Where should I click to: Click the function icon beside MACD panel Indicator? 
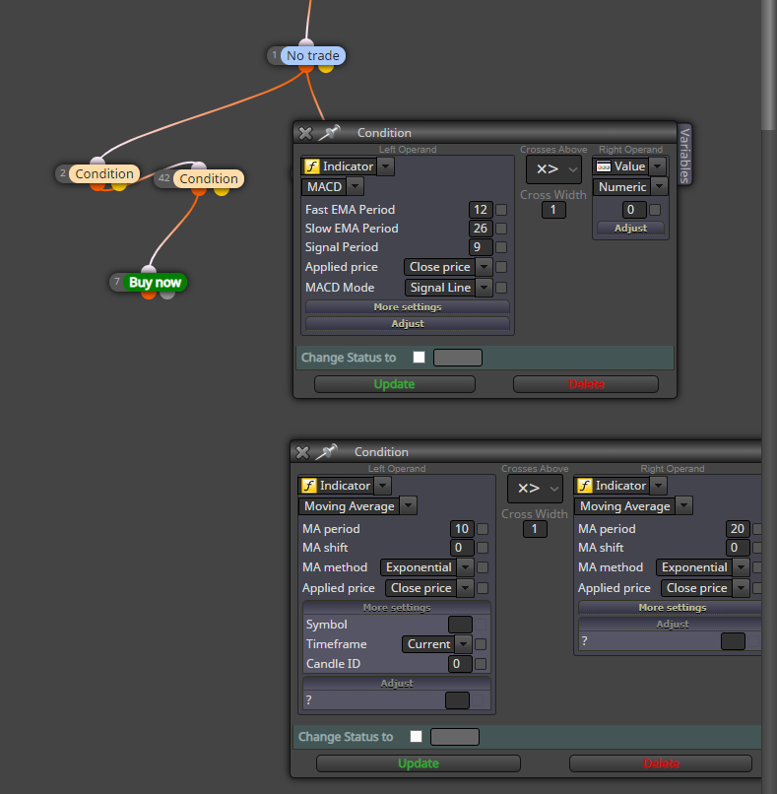[x=312, y=166]
